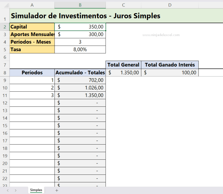Screen dimensions: 223x194
Task: Click the Total Ganado Interés header cell
Action: tap(170, 65)
